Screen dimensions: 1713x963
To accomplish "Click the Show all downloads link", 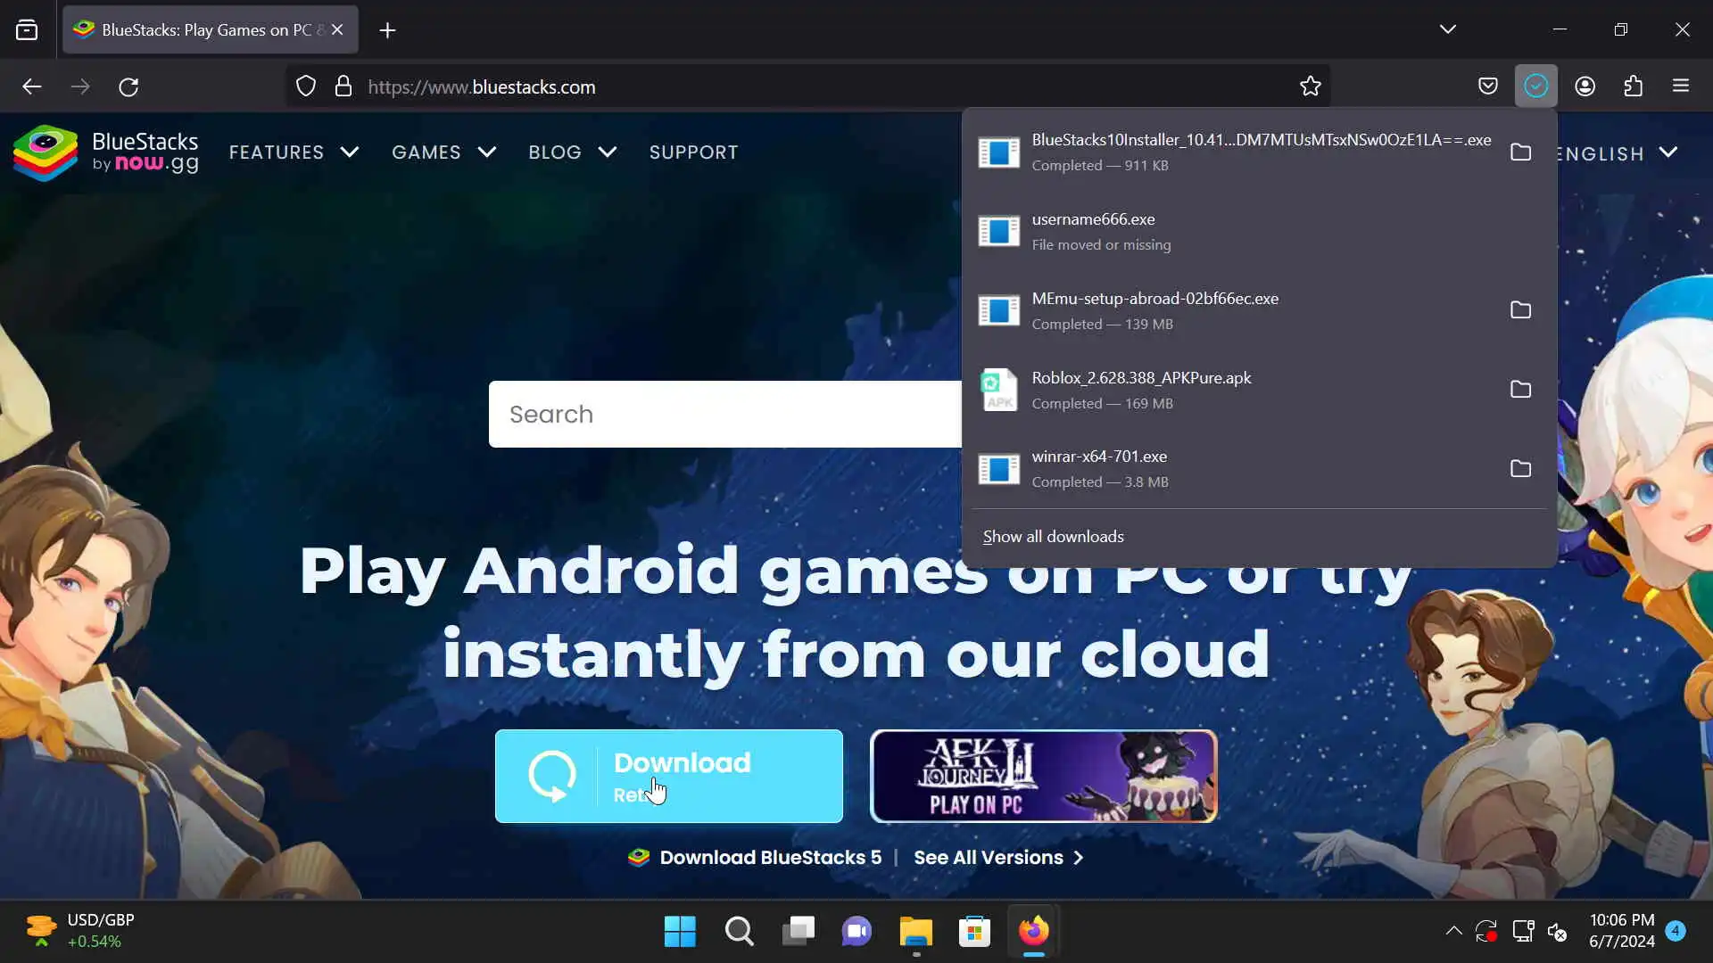I will point(1053,537).
